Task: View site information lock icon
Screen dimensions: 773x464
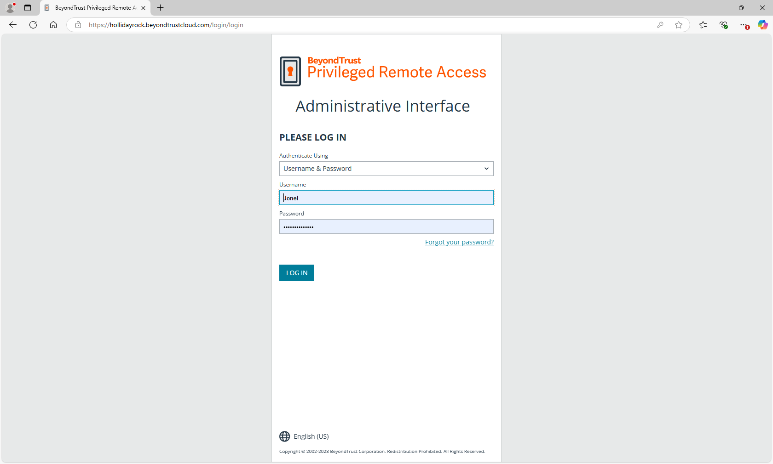Action: coord(78,25)
